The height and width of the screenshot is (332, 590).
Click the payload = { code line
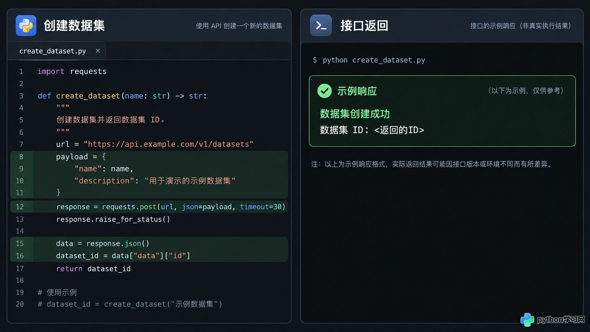click(x=81, y=157)
